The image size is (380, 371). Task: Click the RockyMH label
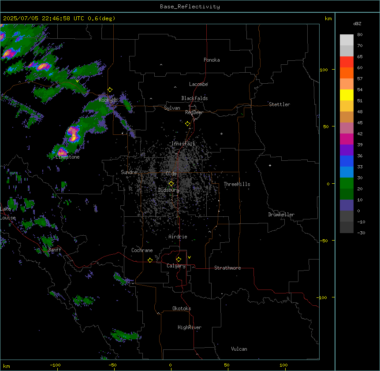click(108, 100)
